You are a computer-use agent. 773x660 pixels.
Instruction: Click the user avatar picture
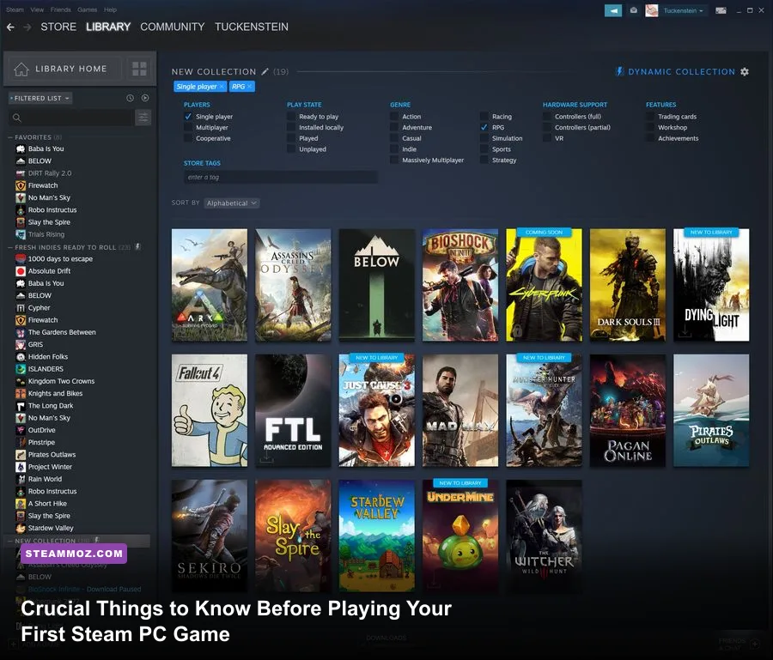point(652,10)
